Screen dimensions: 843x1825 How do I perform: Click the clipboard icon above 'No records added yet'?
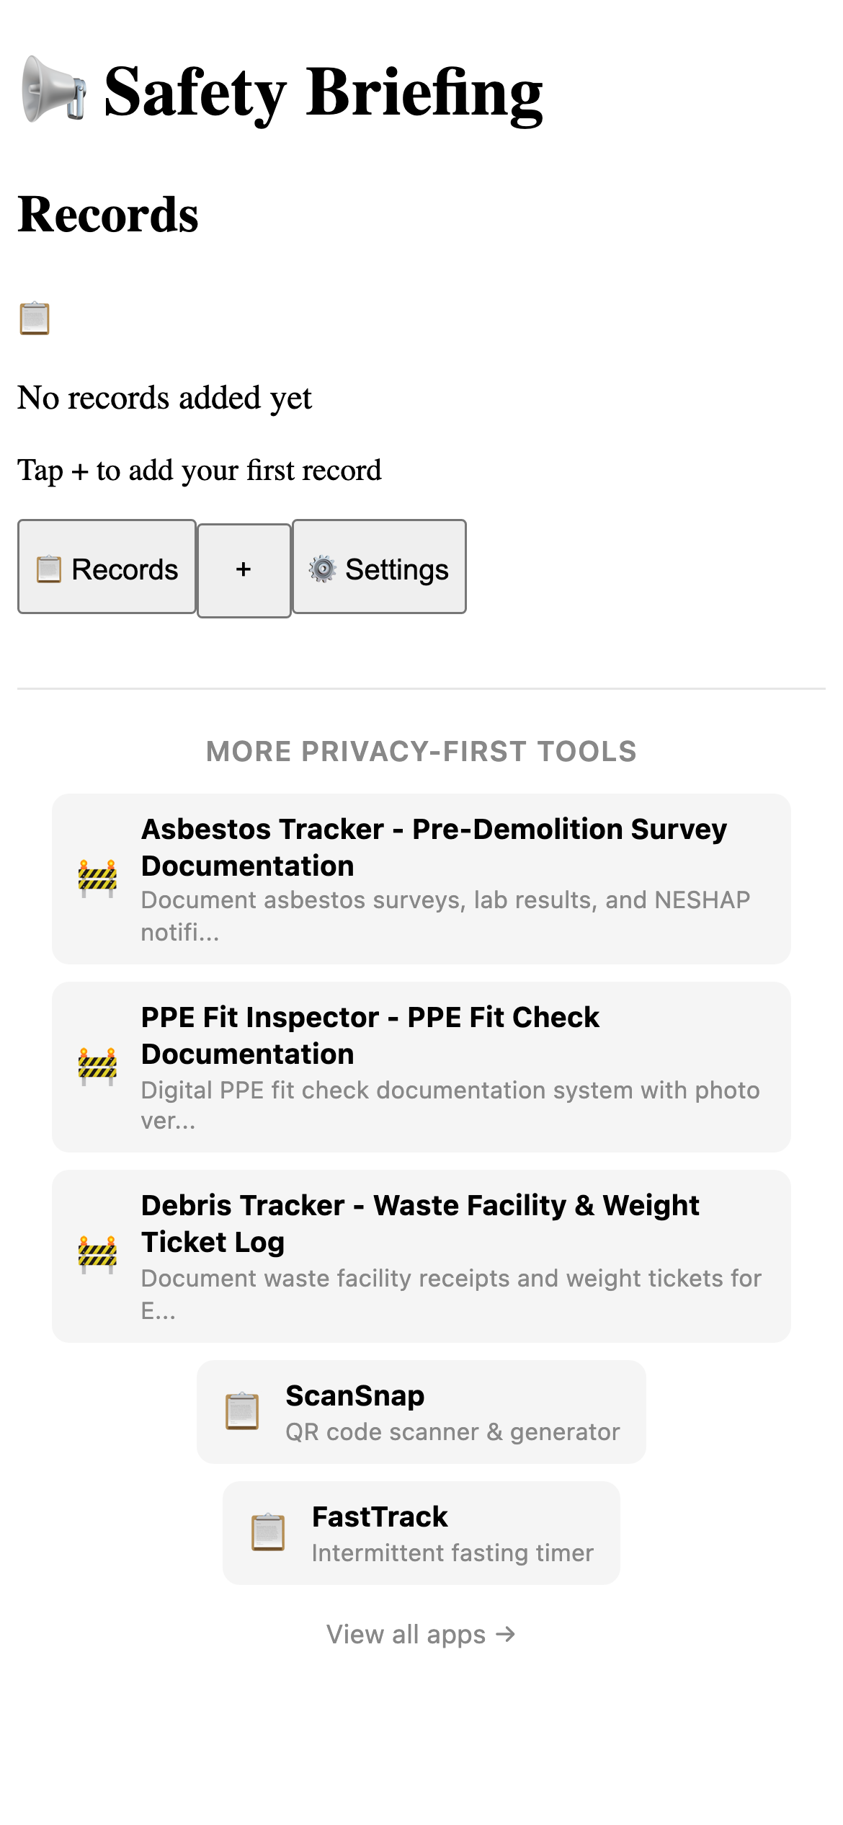(x=34, y=317)
